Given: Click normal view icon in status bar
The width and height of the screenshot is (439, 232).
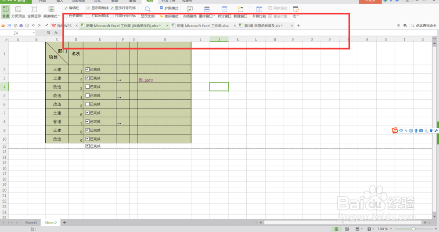Looking at the screenshot, I should point(336,229).
